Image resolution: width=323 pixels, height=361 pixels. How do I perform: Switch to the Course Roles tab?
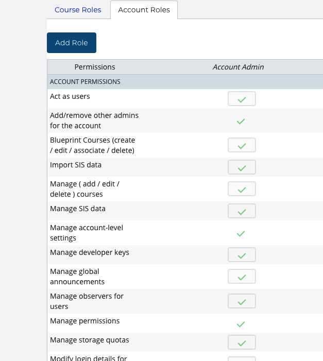point(78,10)
